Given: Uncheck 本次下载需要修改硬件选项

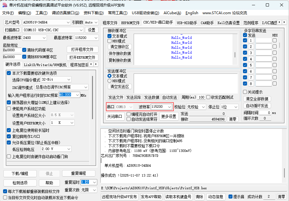Looking at the screenshot, I should click(x=8, y=73).
